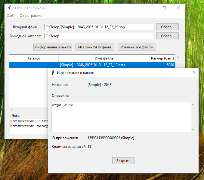Click the Каталог column header
The width and height of the screenshot is (204, 180).
pos(34,58)
